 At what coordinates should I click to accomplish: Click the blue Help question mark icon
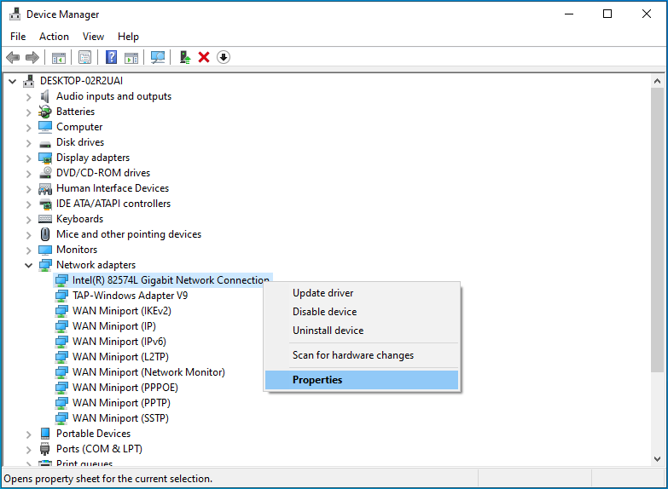pos(111,57)
